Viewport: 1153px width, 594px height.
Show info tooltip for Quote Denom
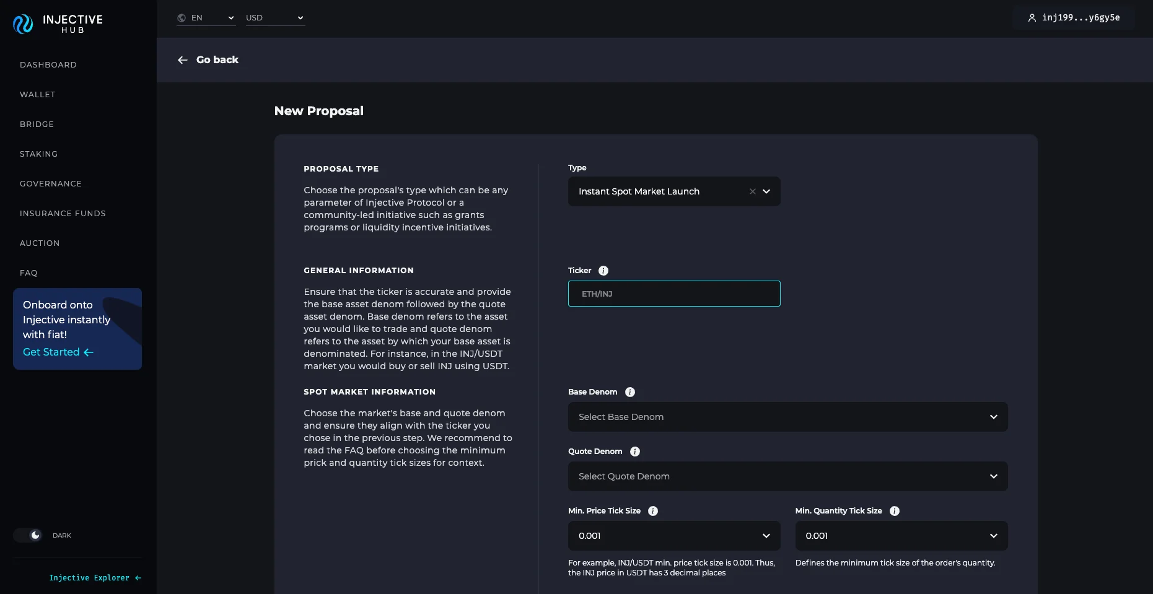(635, 452)
